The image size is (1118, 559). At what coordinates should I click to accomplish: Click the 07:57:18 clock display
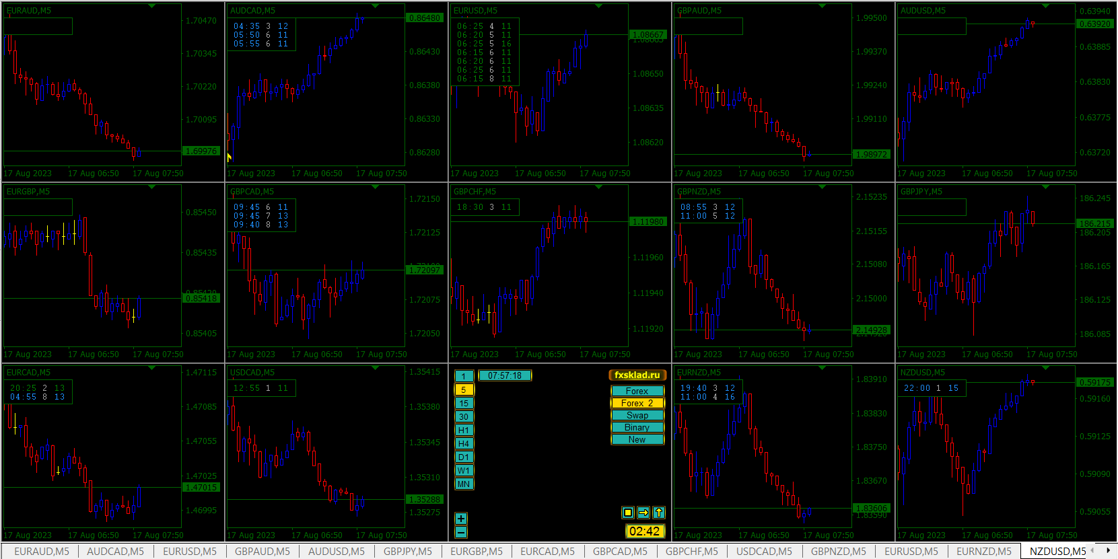tap(505, 375)
